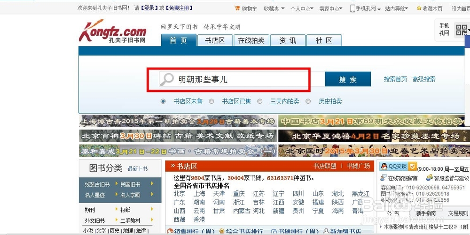Image resolution: width=470 pixels, height=235 pixels.
Task: Click the 客服监督与建议 people icon
Action: (430, 178)
